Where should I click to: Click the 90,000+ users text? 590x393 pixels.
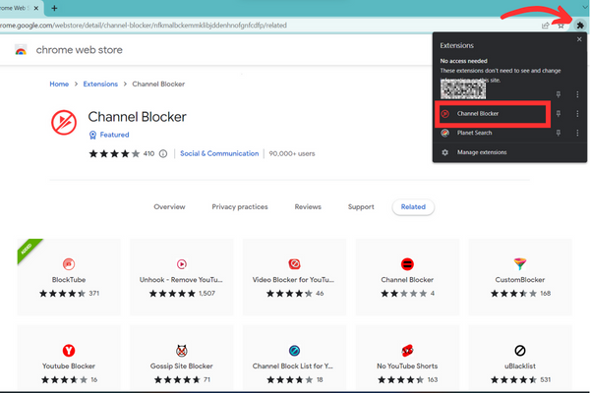292,153
